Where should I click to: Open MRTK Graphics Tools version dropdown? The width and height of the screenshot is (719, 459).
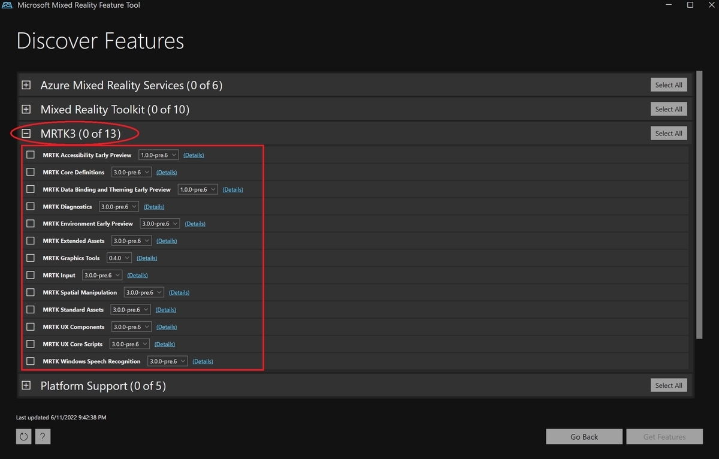[119, 258]
